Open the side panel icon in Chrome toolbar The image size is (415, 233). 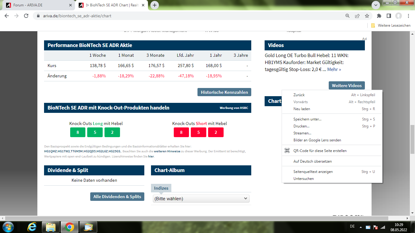[389, 16]
